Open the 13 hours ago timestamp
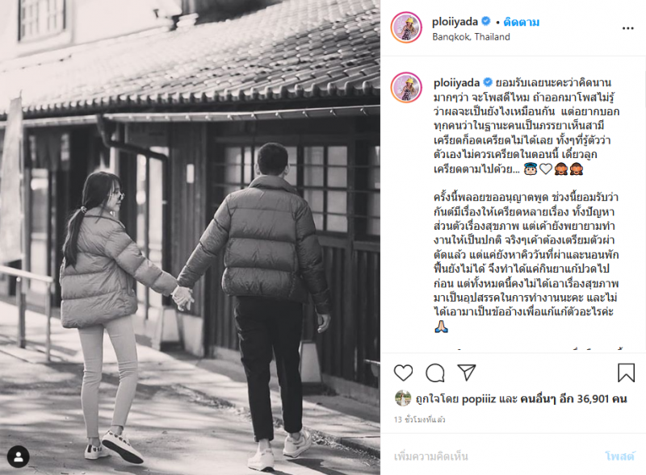 [419, 419]
